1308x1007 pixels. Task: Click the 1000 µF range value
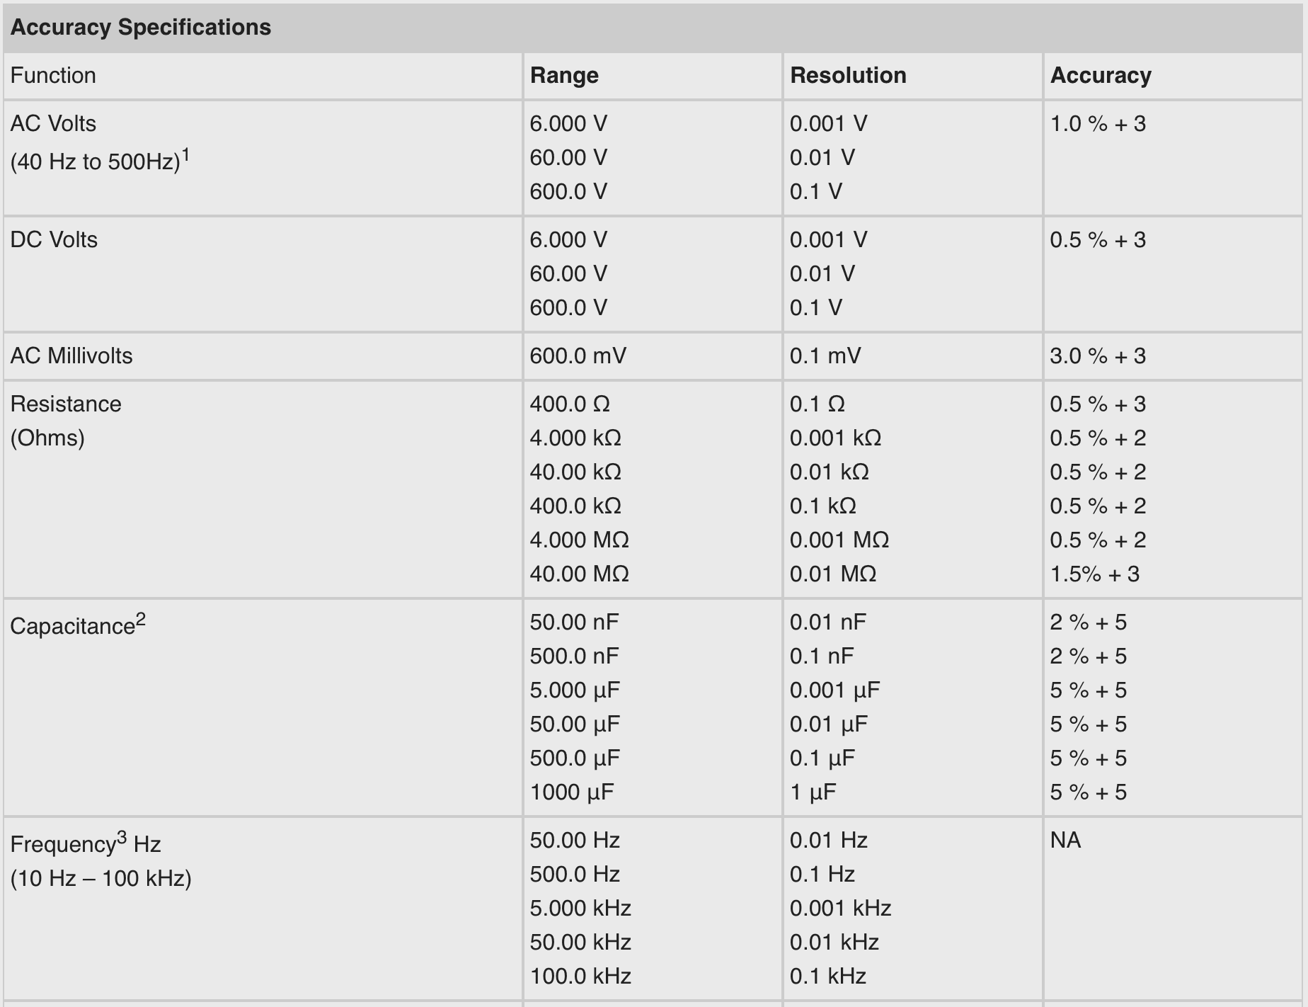pyautogui.click(x=572, y=792)
